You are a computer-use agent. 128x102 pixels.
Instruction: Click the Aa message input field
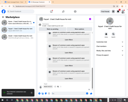[x=68, y=94]
